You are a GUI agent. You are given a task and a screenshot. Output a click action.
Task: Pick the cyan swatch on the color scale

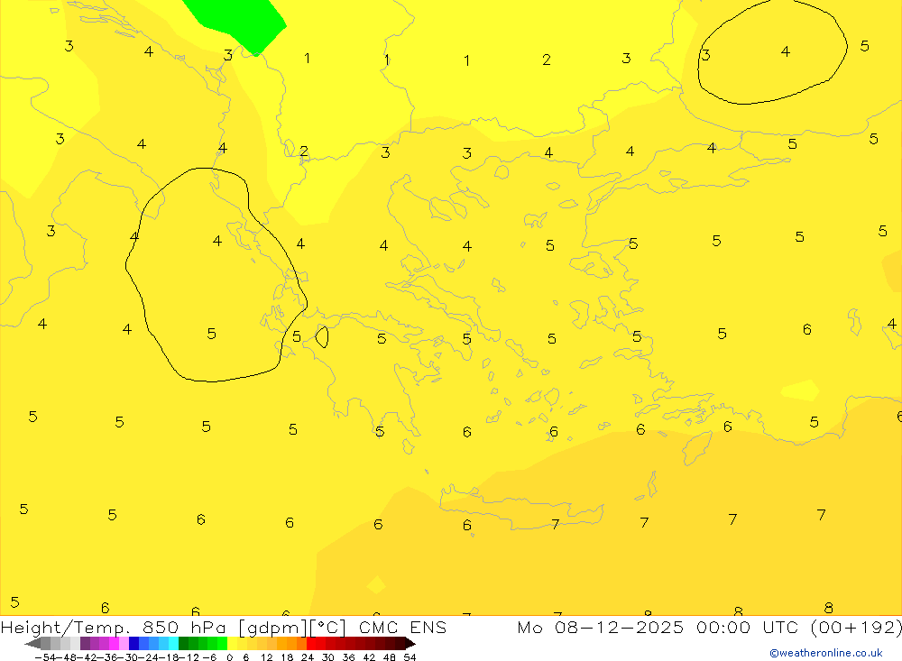(173, 644)
